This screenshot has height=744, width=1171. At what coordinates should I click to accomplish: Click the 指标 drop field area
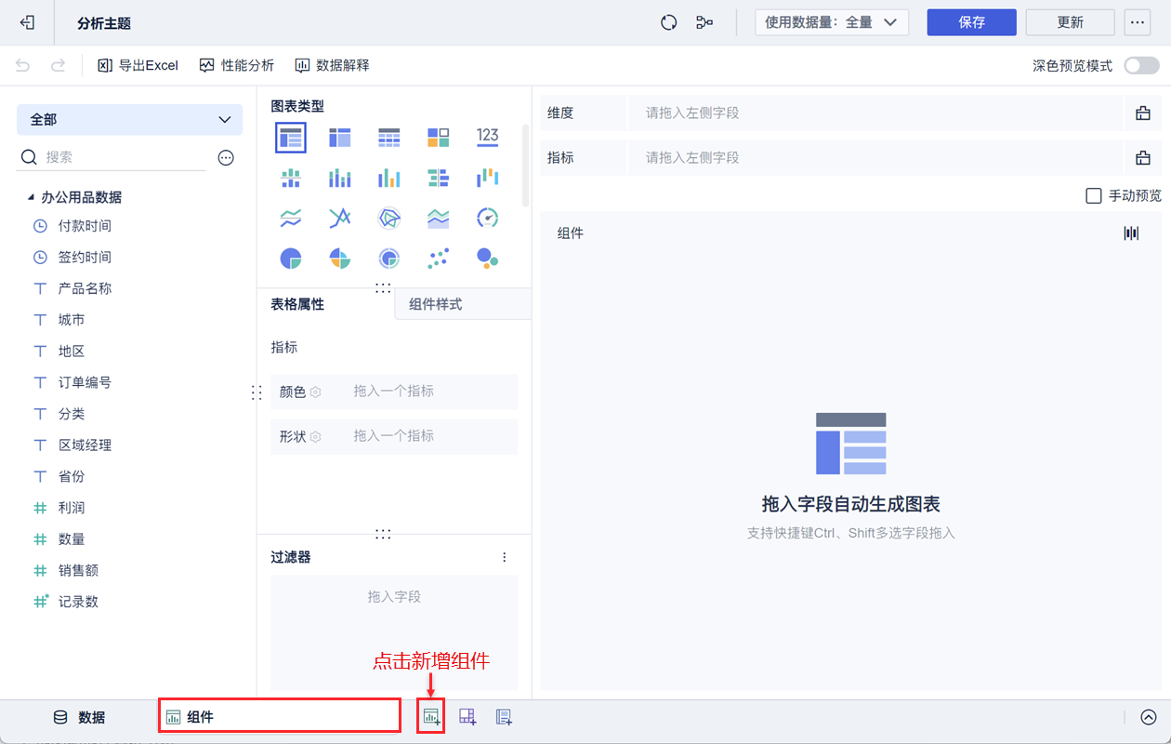point(875,158)
